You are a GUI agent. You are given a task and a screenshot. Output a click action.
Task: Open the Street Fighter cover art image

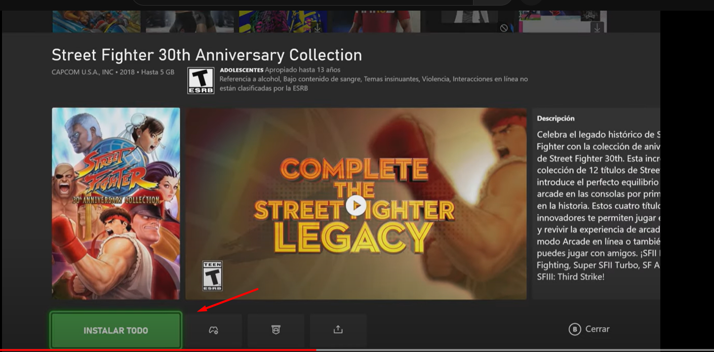tap(116, 203)
